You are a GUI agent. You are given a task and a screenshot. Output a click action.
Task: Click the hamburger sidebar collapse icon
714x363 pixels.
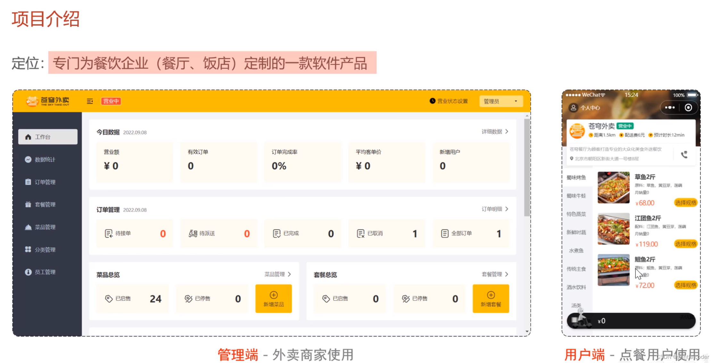click(x=90, y=101)
